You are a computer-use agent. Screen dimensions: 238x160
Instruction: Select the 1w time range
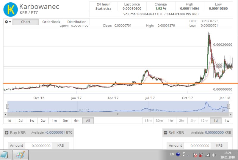[32, 121]
